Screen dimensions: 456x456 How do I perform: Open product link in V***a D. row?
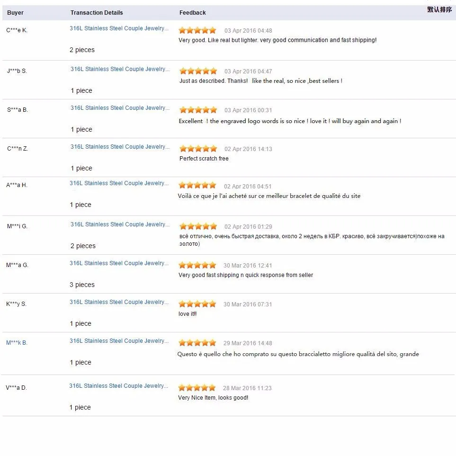(118, 386)
